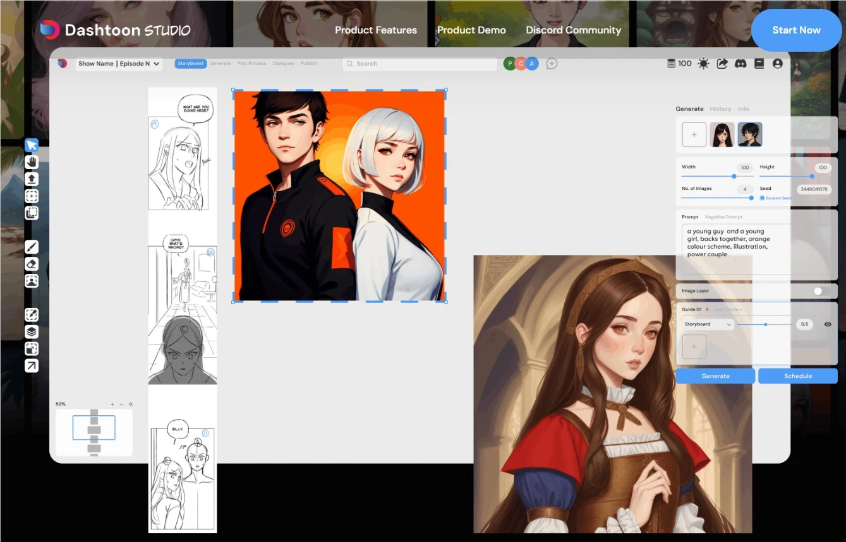Remove Guide 01 with red X
Screen dimensions: 846x542
707,309
